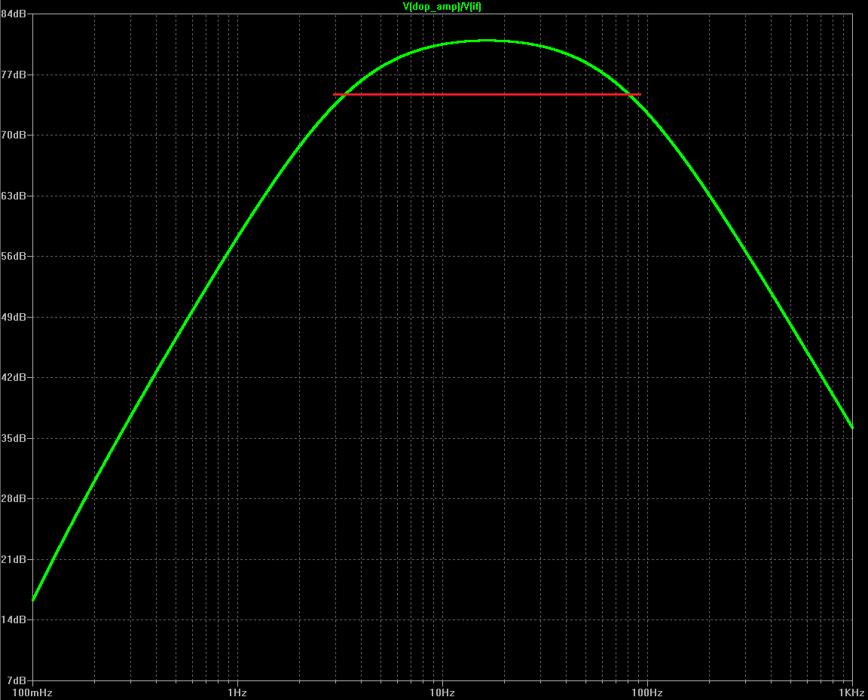Viewport: 868px width, 700px height.
Task: Click the 100mHz frequency label
Action: pyautogui.click(x=32, y=692)
